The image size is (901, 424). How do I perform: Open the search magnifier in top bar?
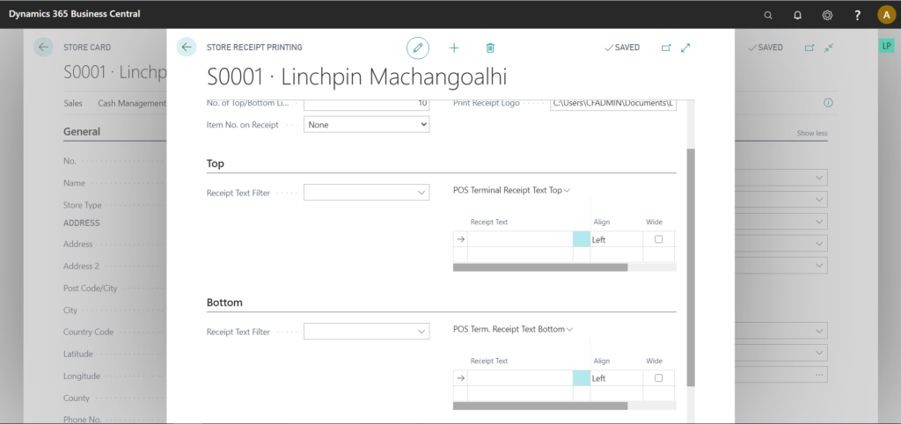(768, 15)
